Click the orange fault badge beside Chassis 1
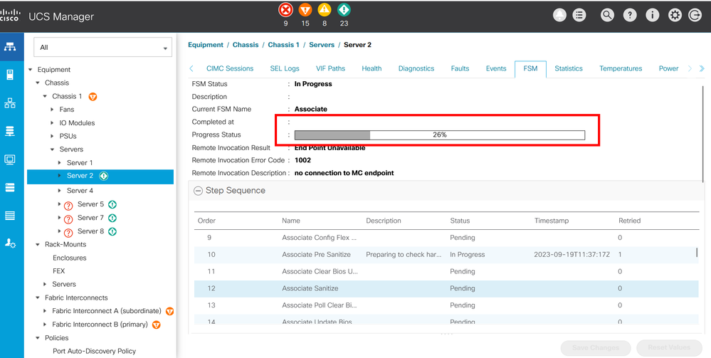Viewport: 711px width, 358px height. click(93, 97)
